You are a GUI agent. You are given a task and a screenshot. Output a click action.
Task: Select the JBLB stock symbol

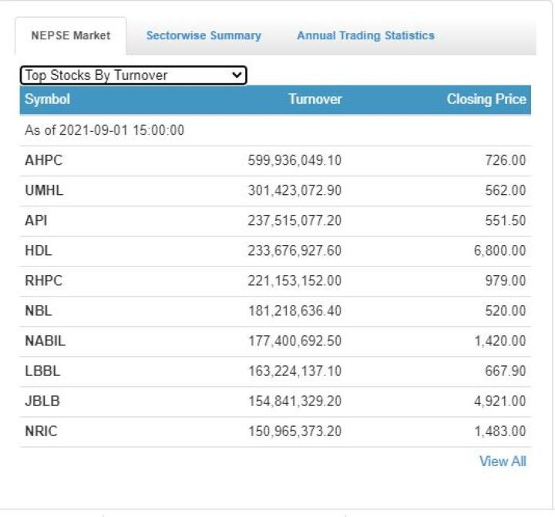pyautogui.click(x=42, y=401)
